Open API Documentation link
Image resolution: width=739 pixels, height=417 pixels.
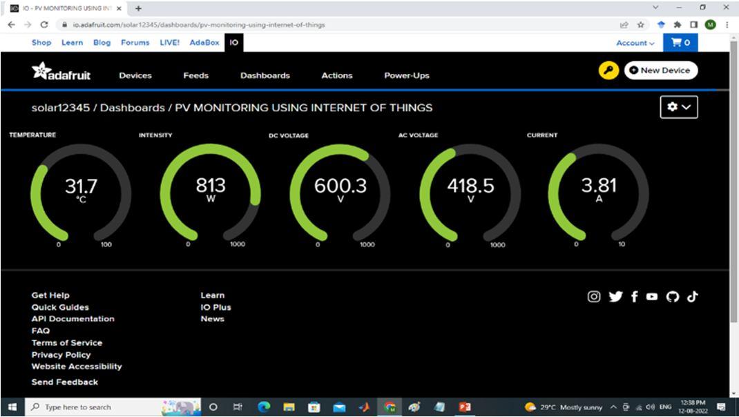click(73, 319)
